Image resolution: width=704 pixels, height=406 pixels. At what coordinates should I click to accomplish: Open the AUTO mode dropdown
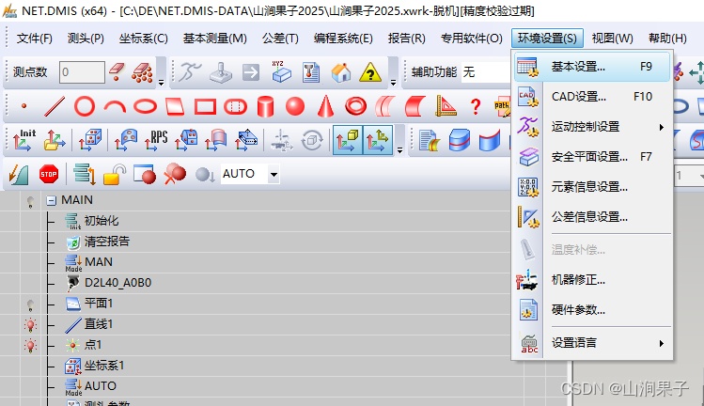(x=274, y=174)
